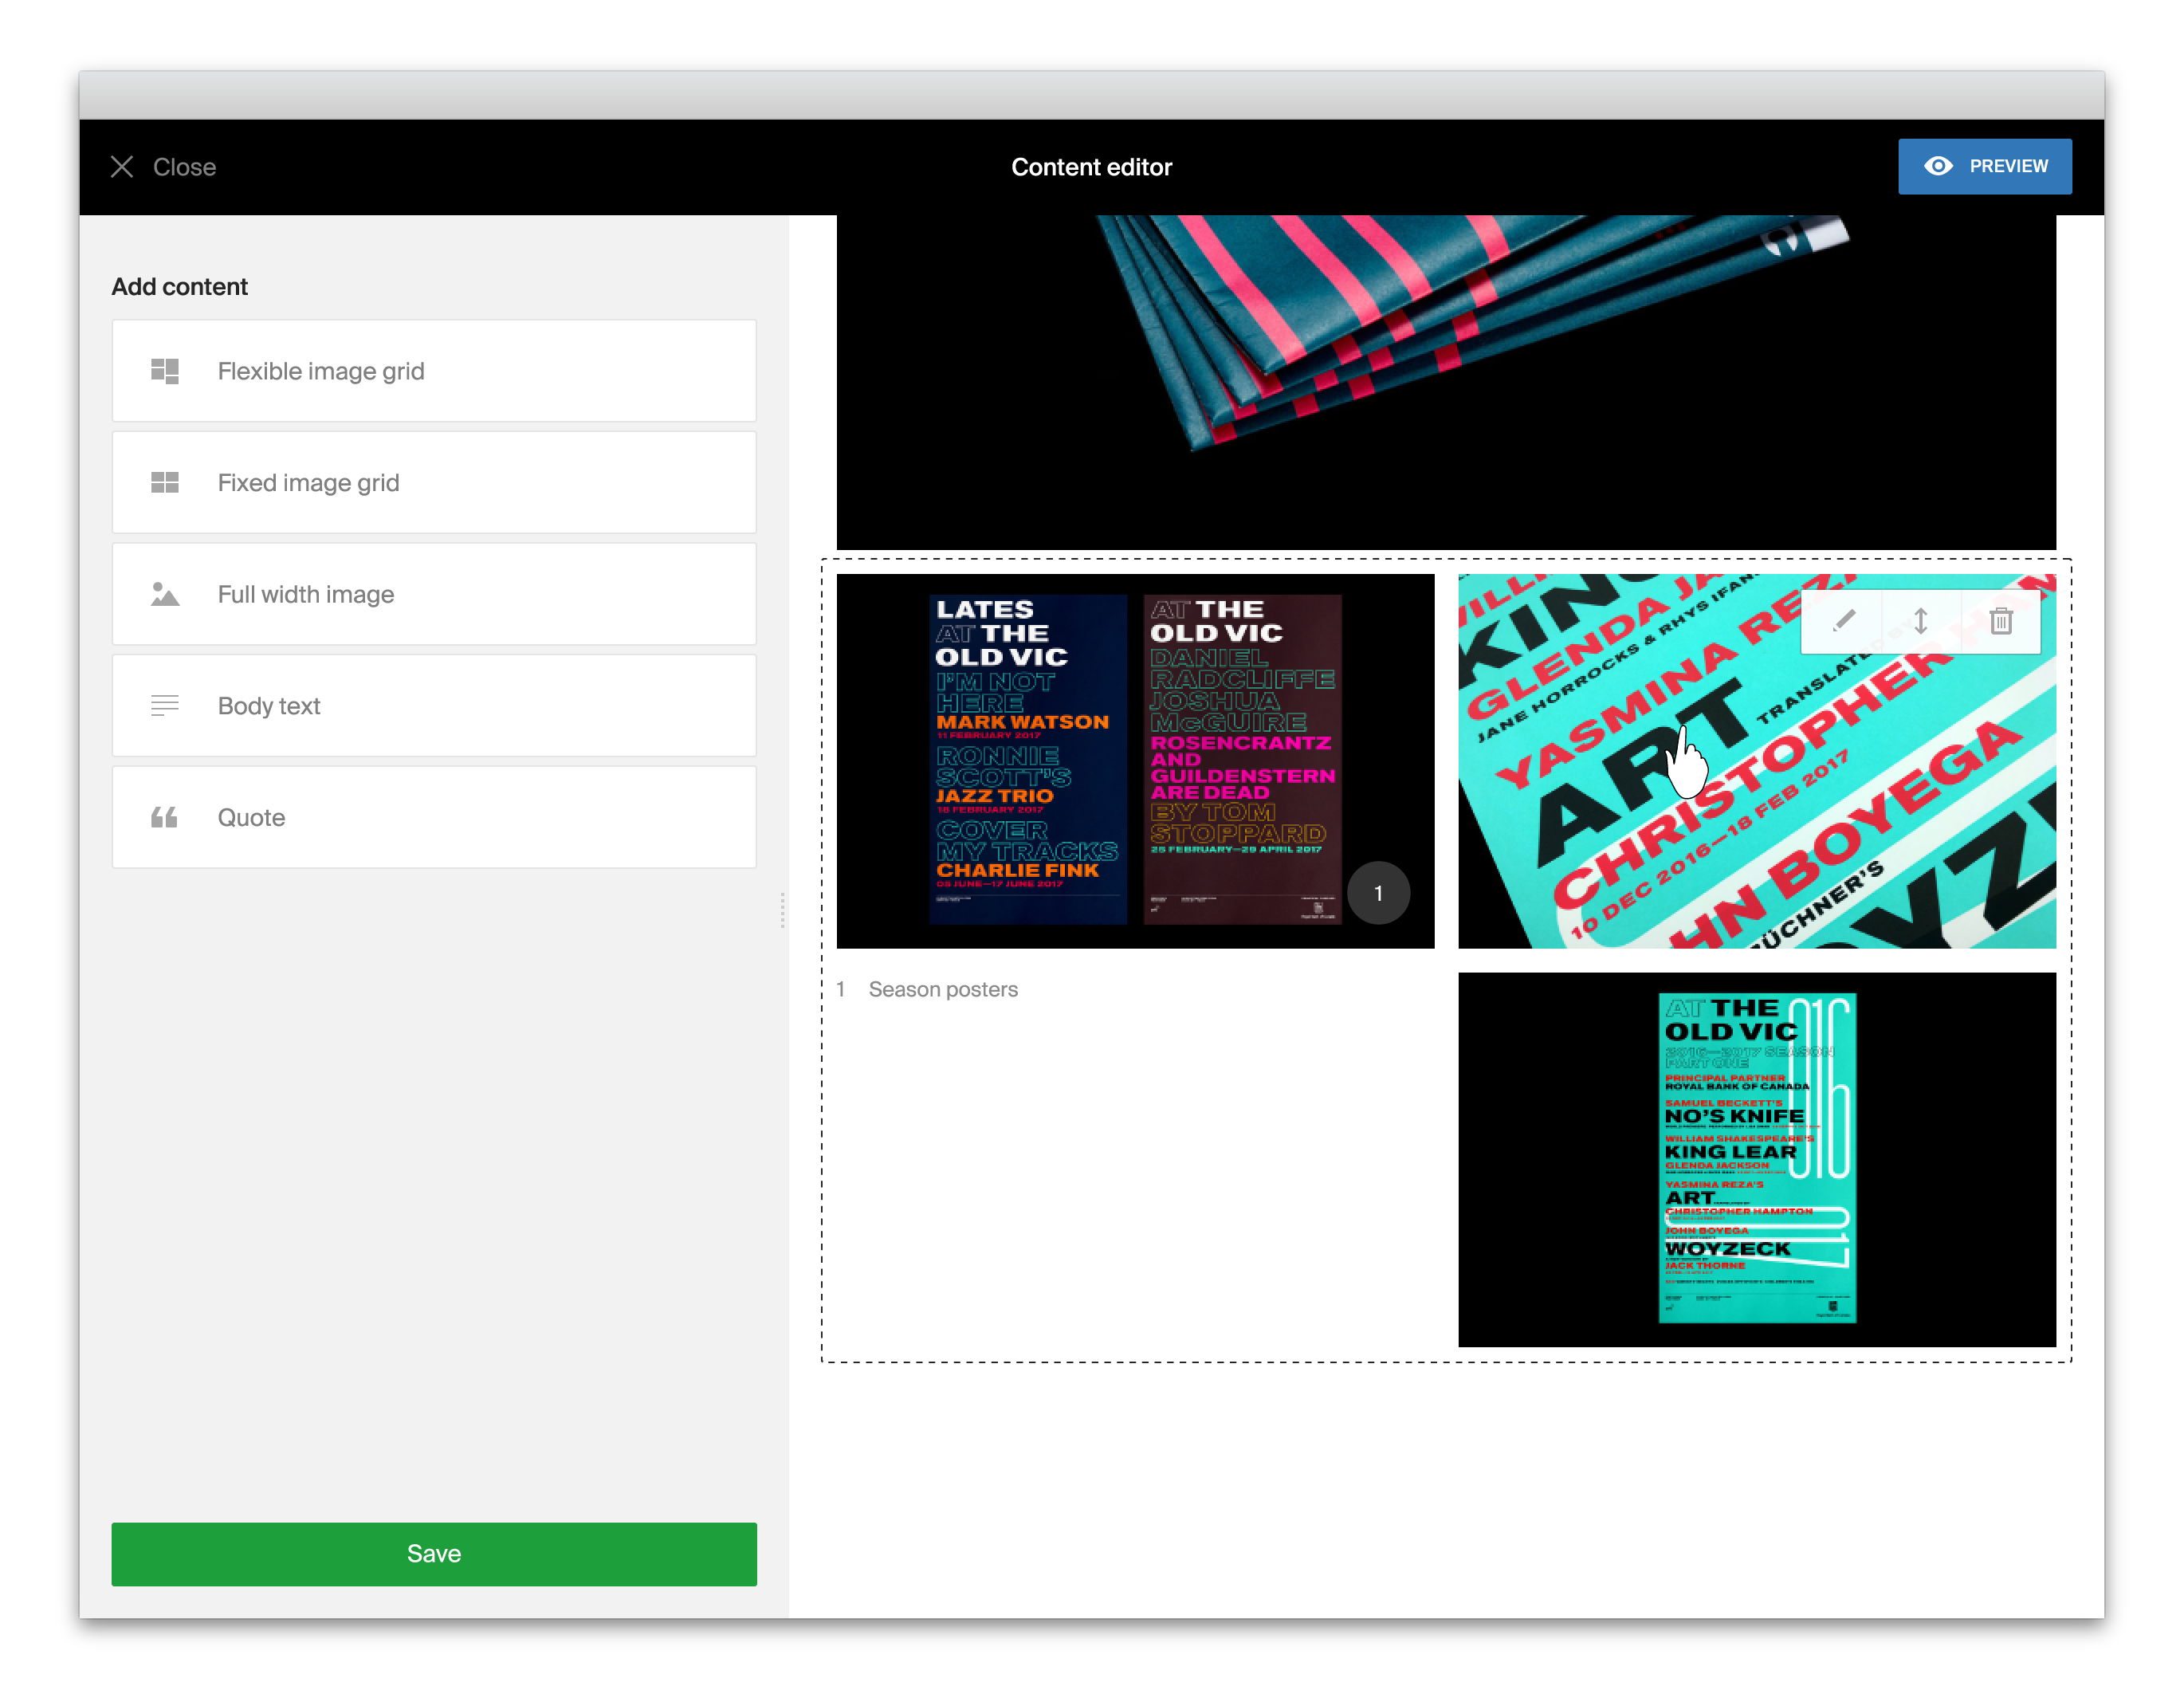This screenshot has width=2184, height=1698.
Task: Click the Preview button
Action: [x=1984, y=166]
